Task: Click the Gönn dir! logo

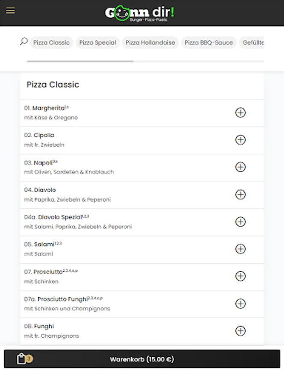Action: pos(139,13)
